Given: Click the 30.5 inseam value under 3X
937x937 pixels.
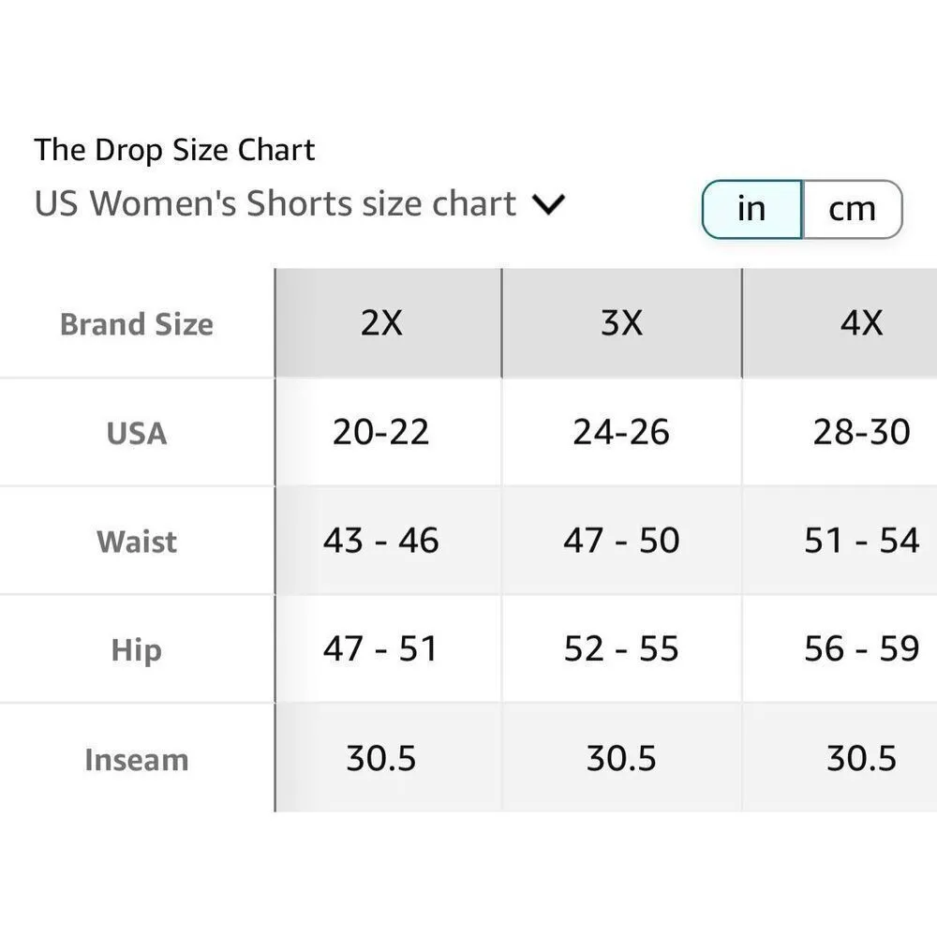Looking at the screenshot, I should pos(620,757).
